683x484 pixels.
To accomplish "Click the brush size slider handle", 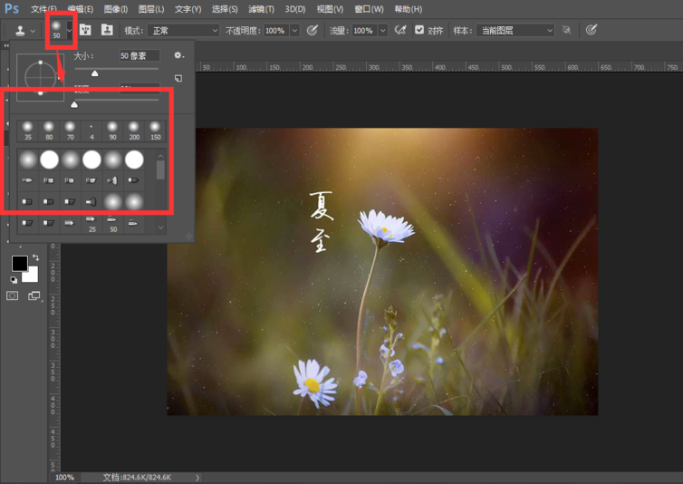I will click(x=94, y=73).
